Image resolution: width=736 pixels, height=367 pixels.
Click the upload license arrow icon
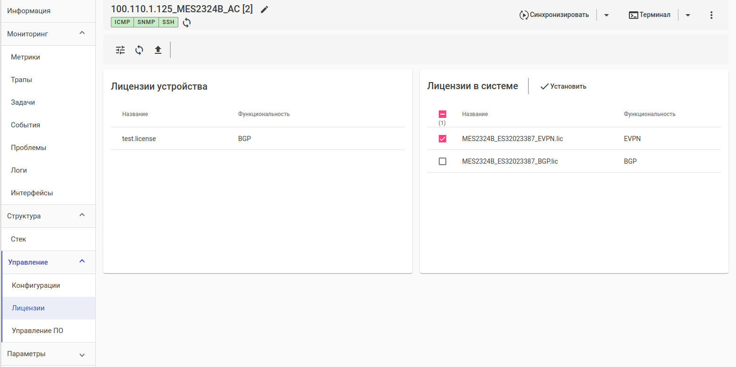coord(158,50)
